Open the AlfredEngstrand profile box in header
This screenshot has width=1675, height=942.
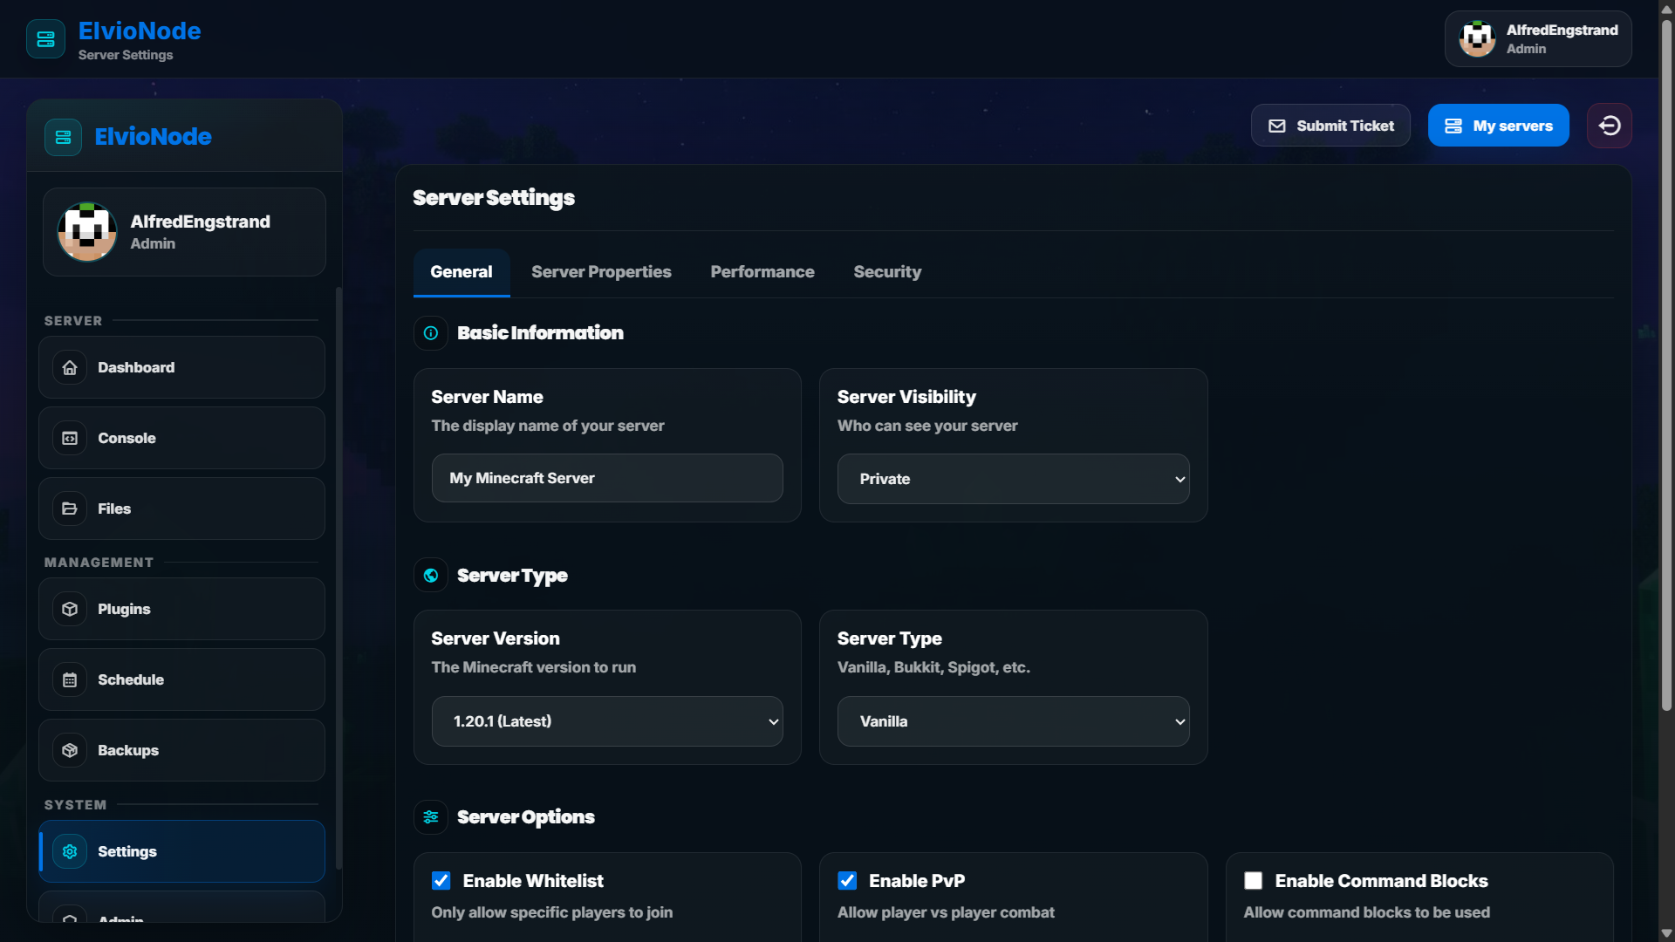click(1538, 38)
